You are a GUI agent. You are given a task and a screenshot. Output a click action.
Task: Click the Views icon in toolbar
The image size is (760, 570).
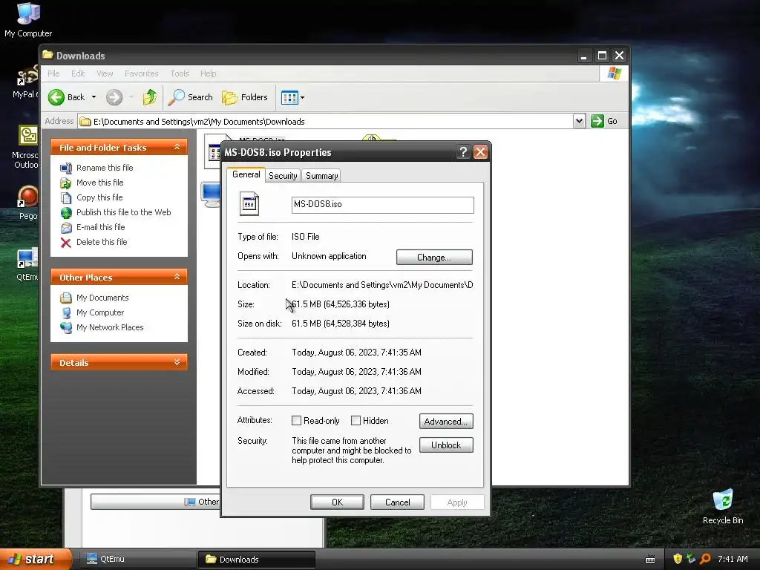click(x=290, y=97)
